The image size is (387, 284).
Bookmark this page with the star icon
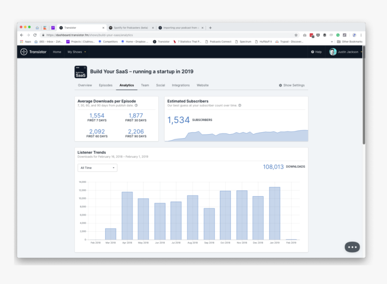(296, 35)
